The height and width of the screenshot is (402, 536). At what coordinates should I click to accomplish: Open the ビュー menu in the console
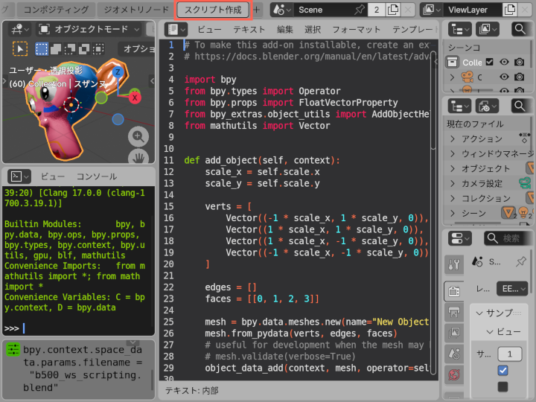53,176
